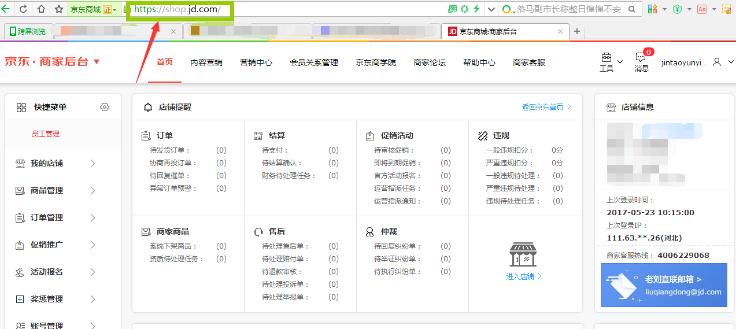
Task: Open the 消息 messages icon
Action: tap(641, 57)
